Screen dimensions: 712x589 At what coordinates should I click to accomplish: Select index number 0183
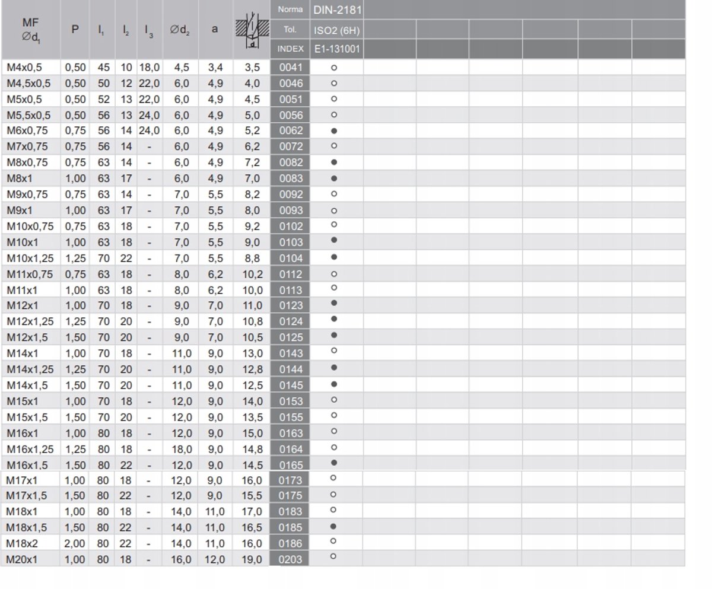(x=290, y=511)
